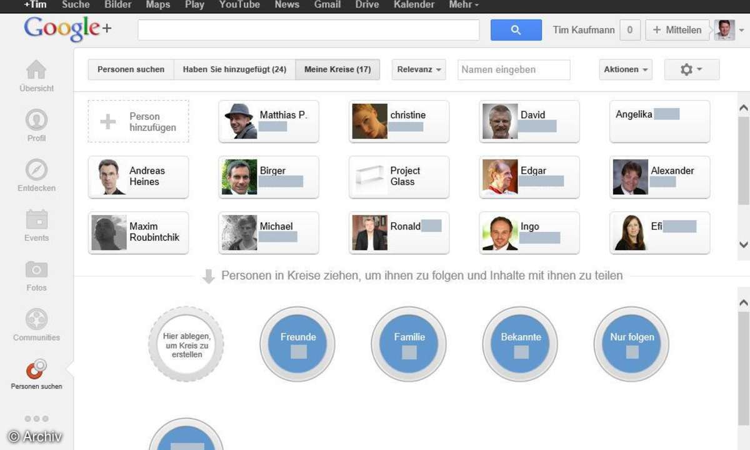This screenshot has width=750, height=450.
Task: Open the Fotos camera icon
Action: 36,269
